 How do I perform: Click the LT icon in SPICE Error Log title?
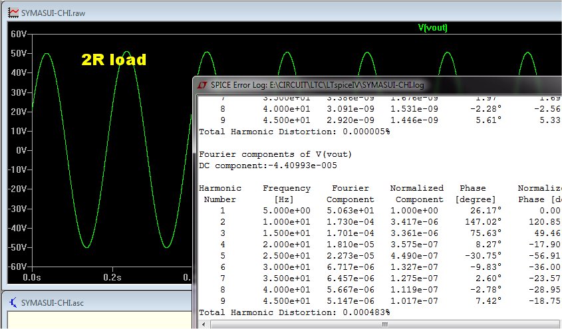coord(202,85)
